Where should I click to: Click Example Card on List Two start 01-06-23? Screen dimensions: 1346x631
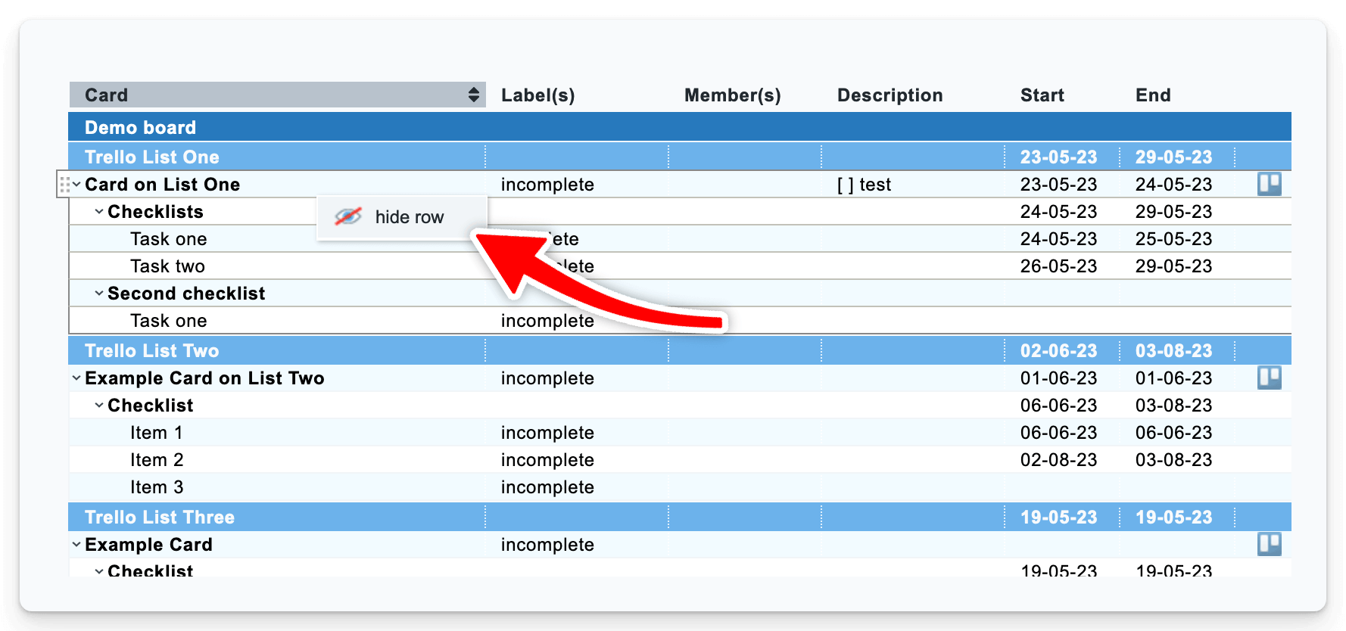point(1058,378)
